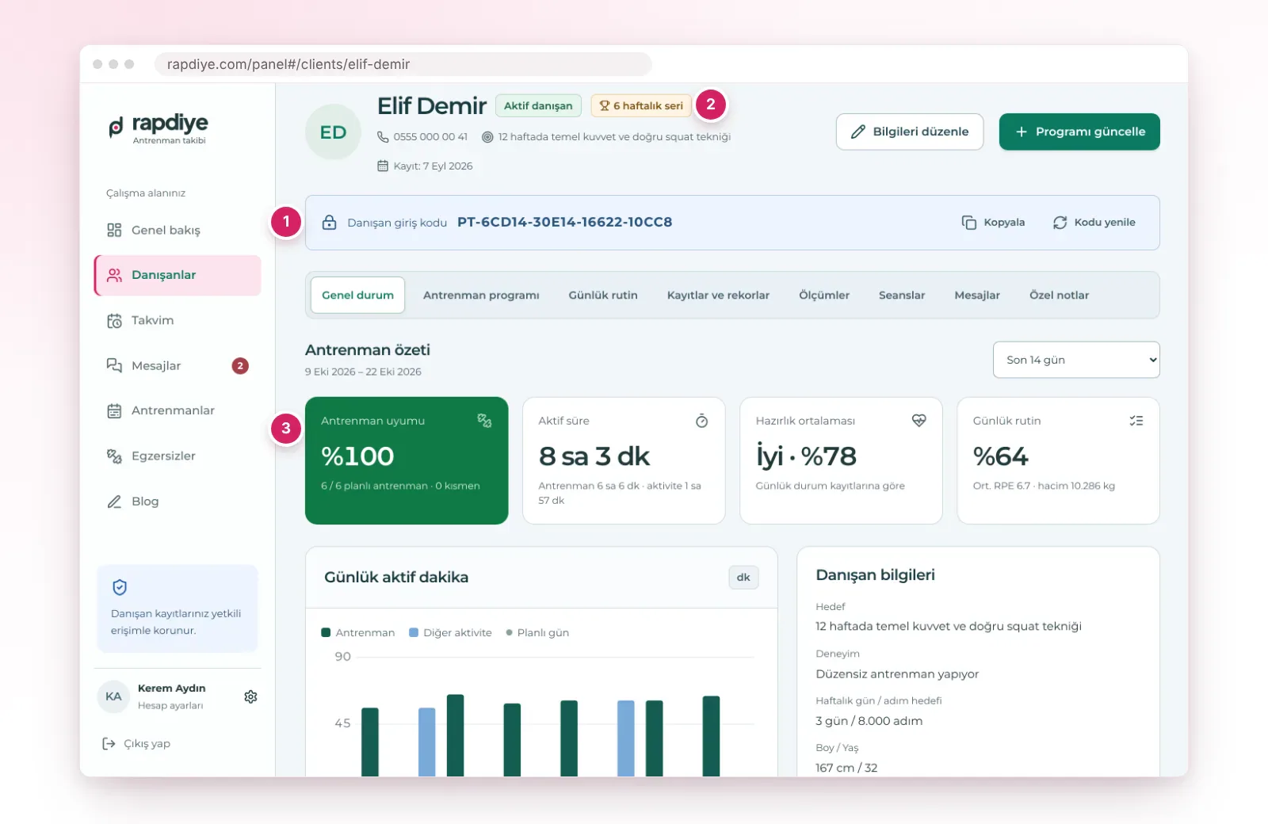Click heart icon on Hazırlık ortalaması card
The width and height of the screenshot is (1268, 824).
pos(919,421)
